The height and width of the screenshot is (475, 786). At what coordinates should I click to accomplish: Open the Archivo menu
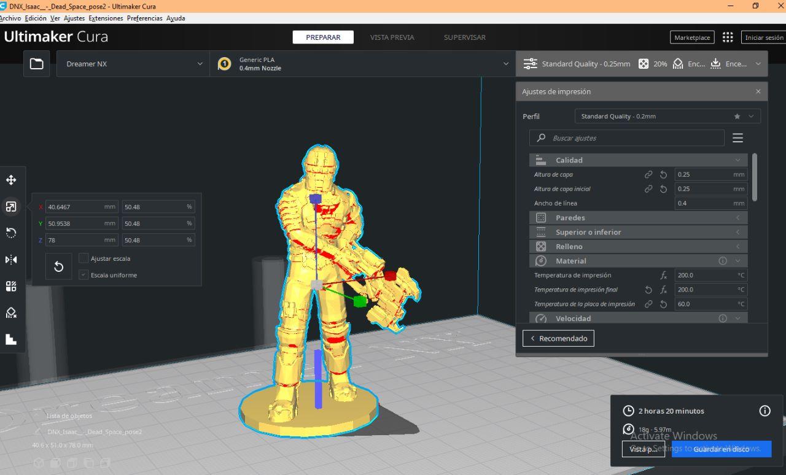[x=10, y=18]
